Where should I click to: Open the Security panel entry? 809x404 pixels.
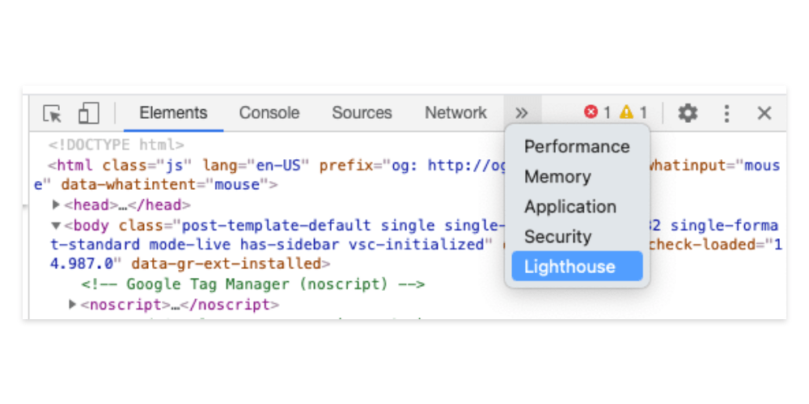pos(557,237)
